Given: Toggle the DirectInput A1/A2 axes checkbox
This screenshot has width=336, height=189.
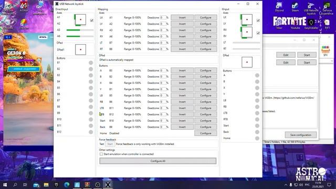Looking at the screenshot, I should tap(92, 20).
